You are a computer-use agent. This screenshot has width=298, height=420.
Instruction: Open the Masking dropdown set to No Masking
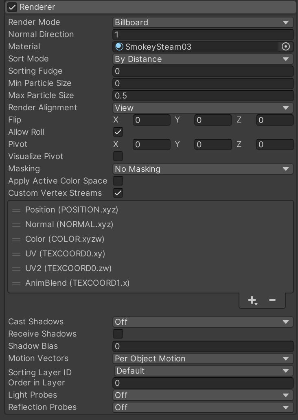point(203,169)
